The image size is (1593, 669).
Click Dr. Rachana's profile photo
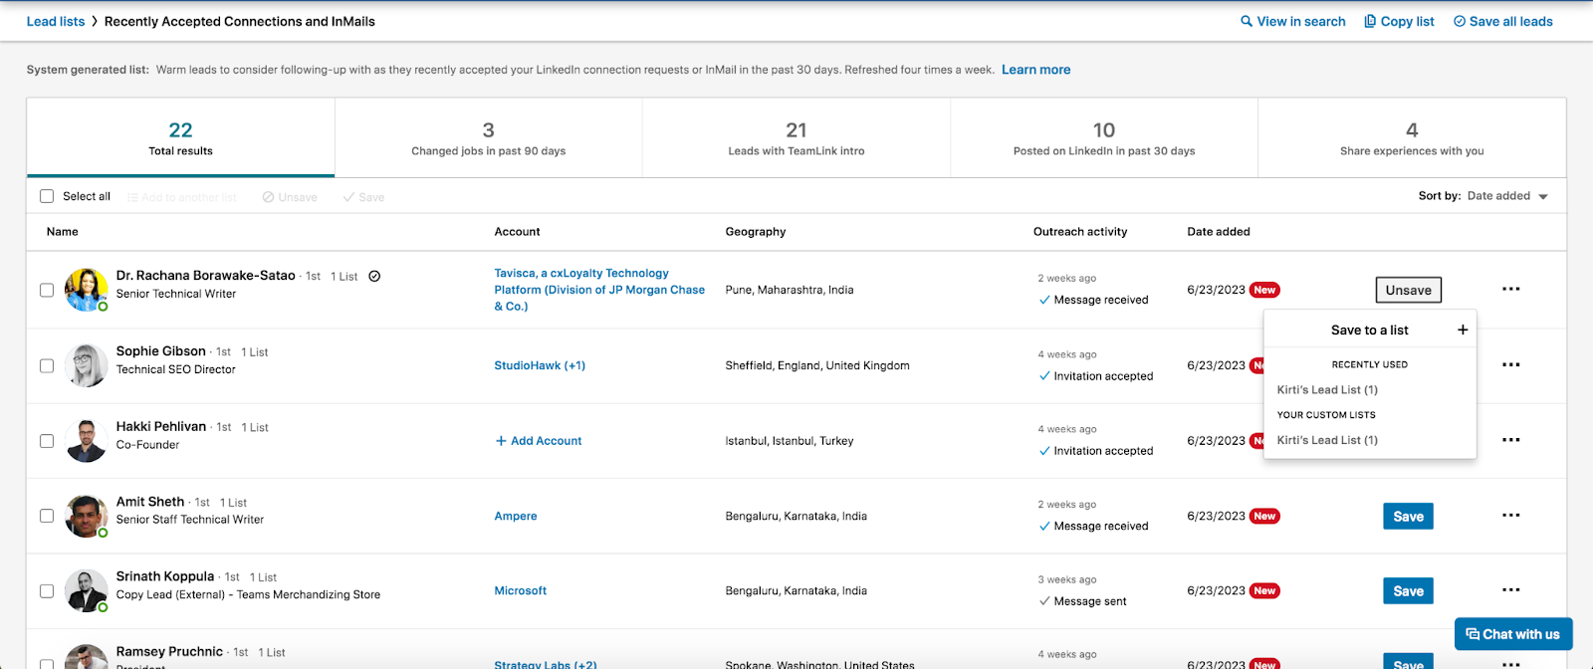click(x=86, y=290)
